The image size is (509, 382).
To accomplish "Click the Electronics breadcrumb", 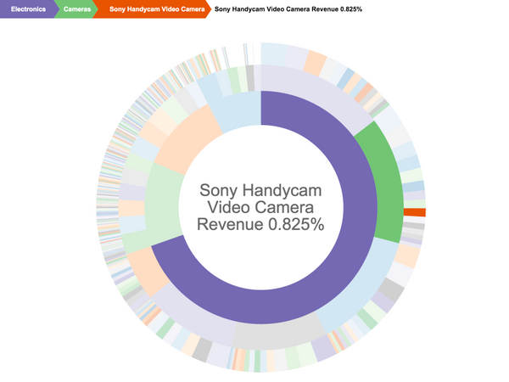I will (x=27, y=10).
